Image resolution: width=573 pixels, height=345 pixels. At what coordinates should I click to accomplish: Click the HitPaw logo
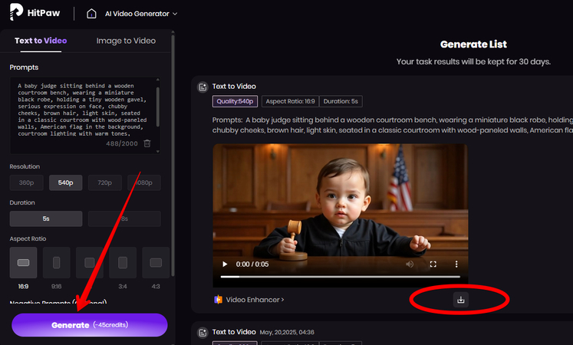[x=35, y=12]
